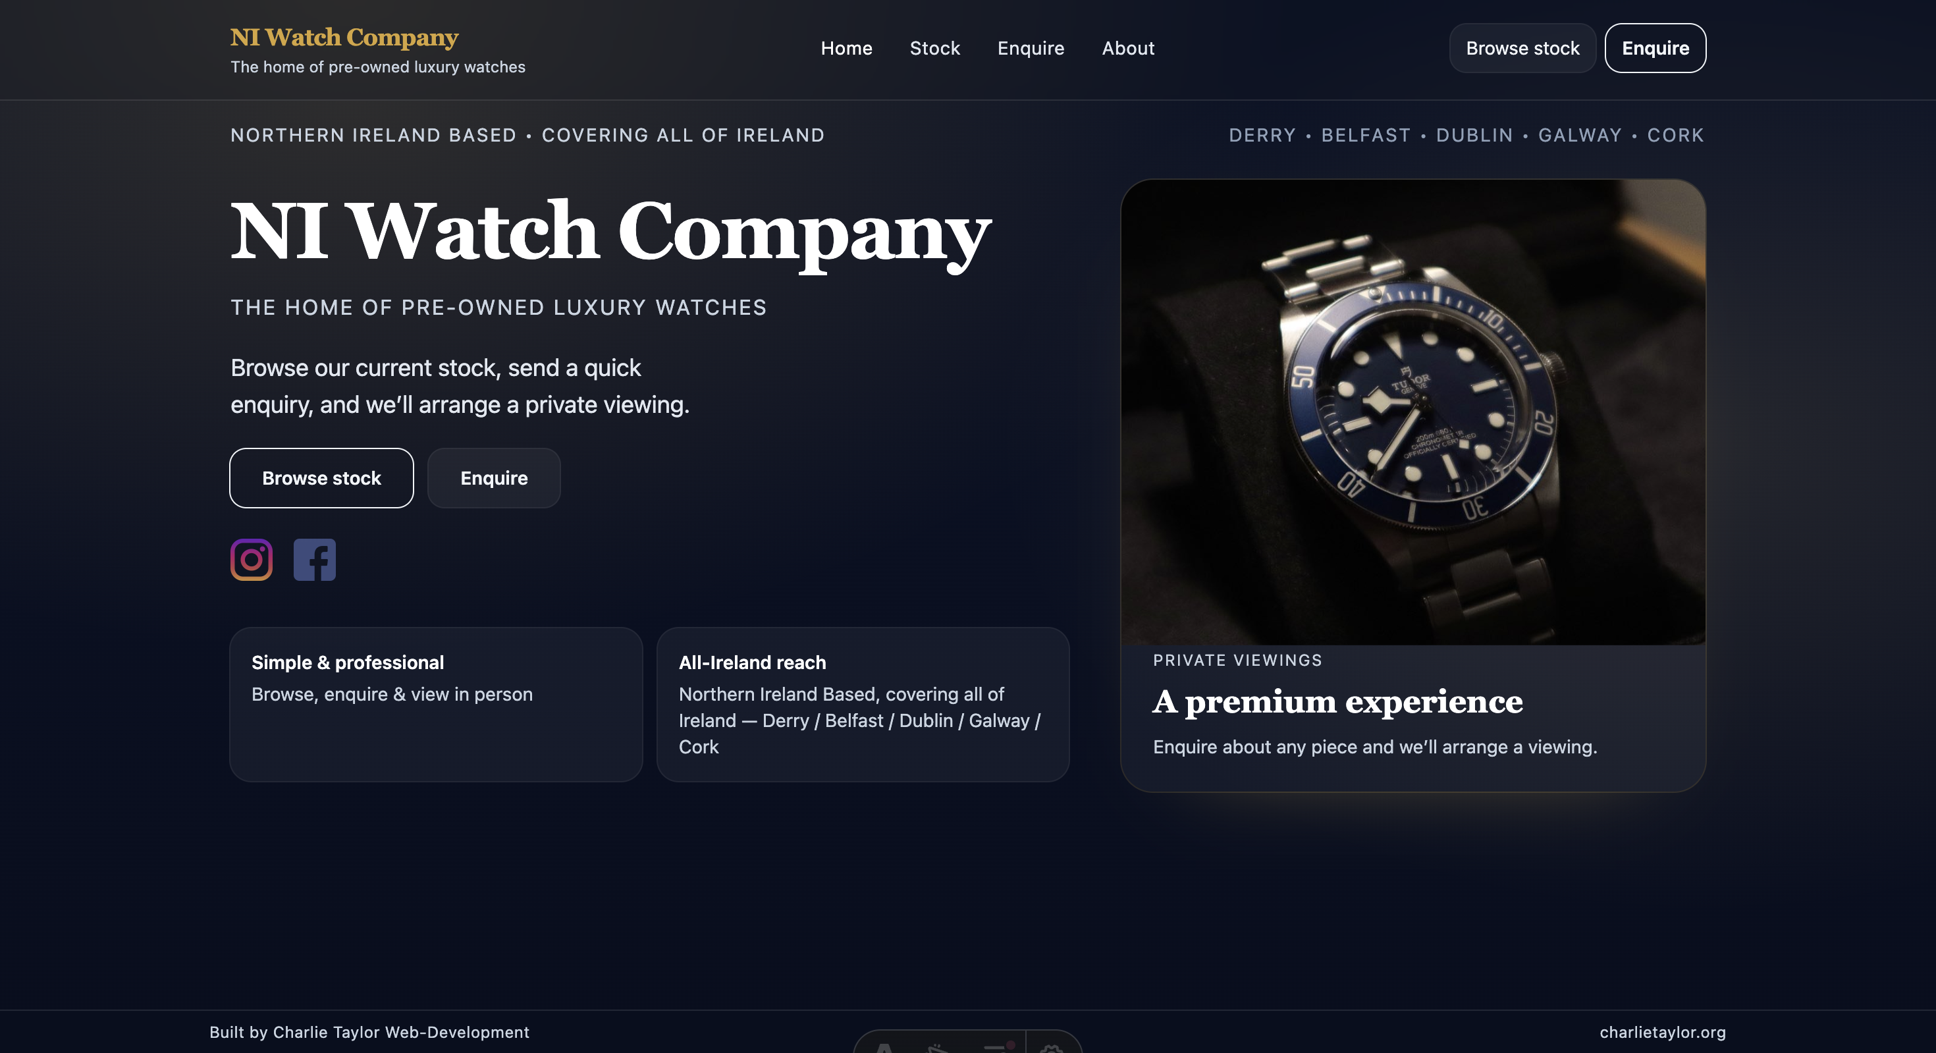
Task: Open the Enquire navigation menu item
Action: (x=1031, y=48)
